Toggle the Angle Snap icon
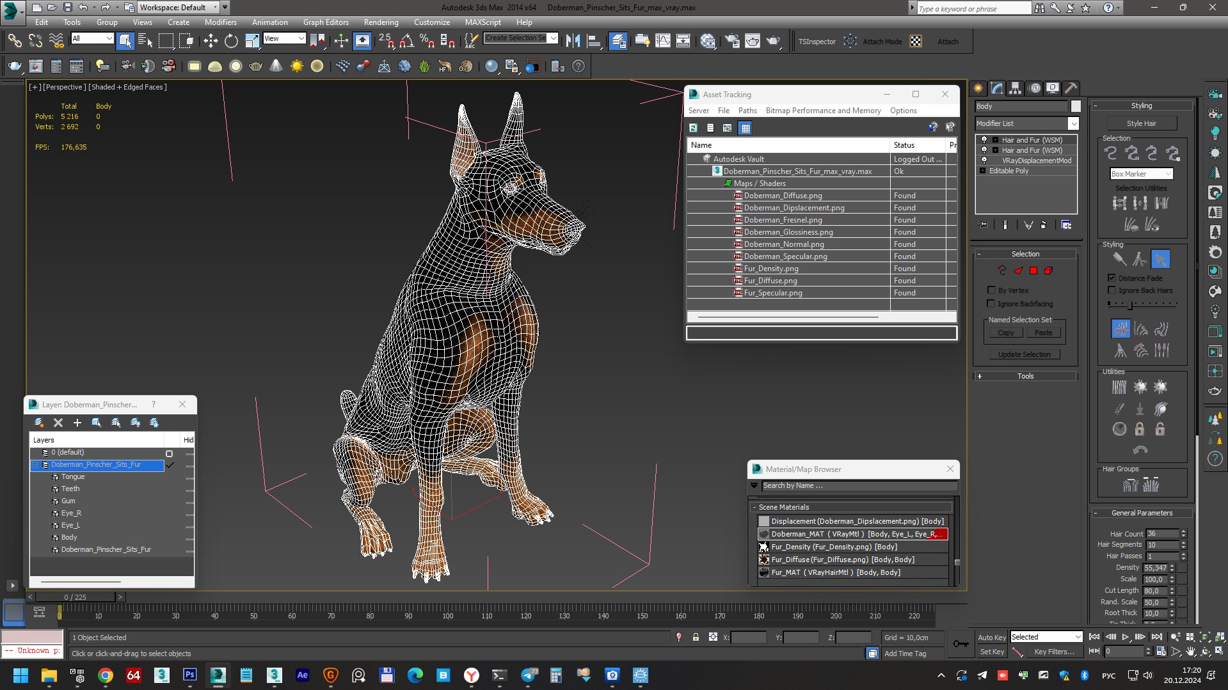The height and width of the screenshot is (690, 1228). (407, 42)
